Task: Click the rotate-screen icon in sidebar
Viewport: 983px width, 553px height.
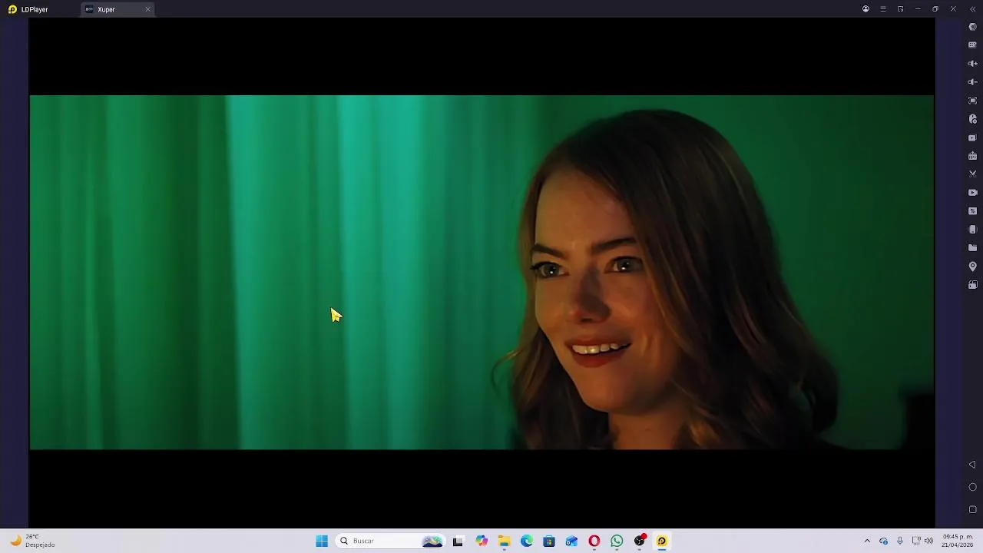Action: click(972, 285)
